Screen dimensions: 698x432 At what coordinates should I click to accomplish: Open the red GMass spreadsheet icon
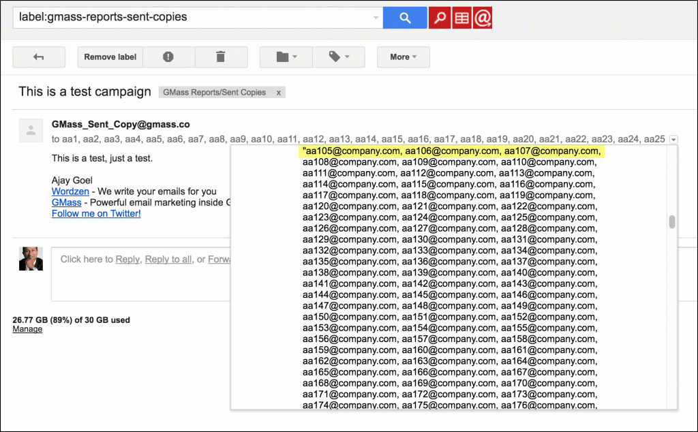click(461, 18)
